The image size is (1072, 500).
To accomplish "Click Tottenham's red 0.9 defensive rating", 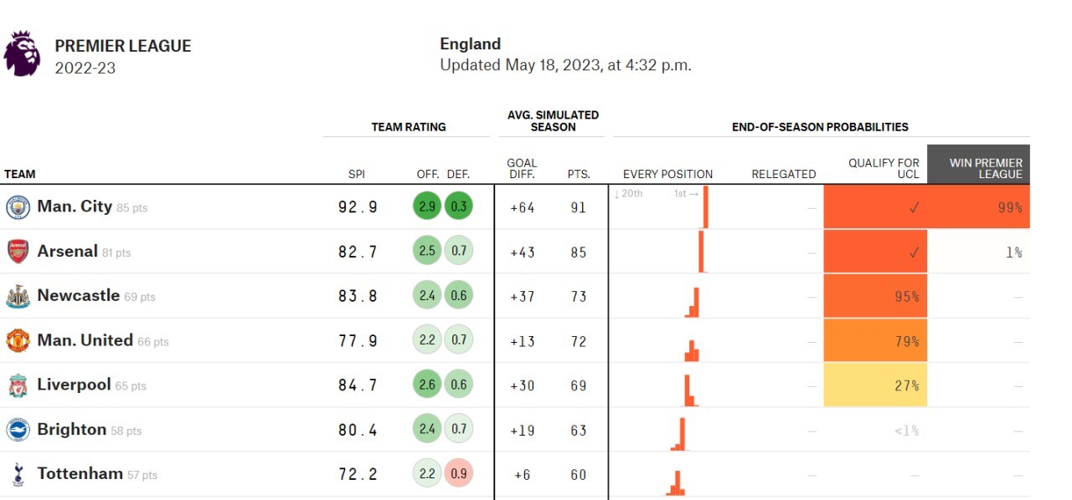I will click(459, 474).
